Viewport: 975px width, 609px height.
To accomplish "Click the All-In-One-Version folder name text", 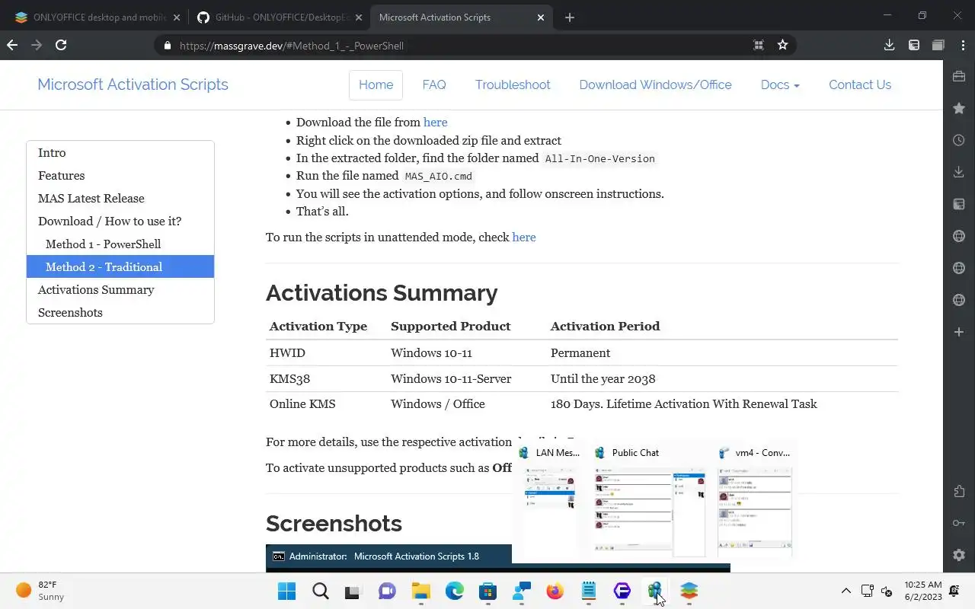I will click(600, 159).
